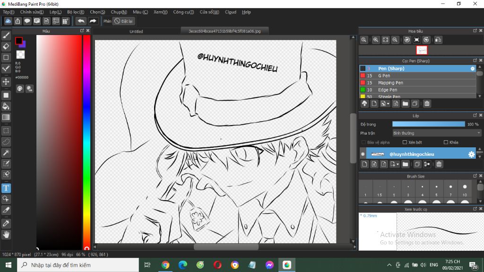The width and height of the screenshot is (484, 272).
Task: Open the Windows Start menu
Action: tap(9, 265)
